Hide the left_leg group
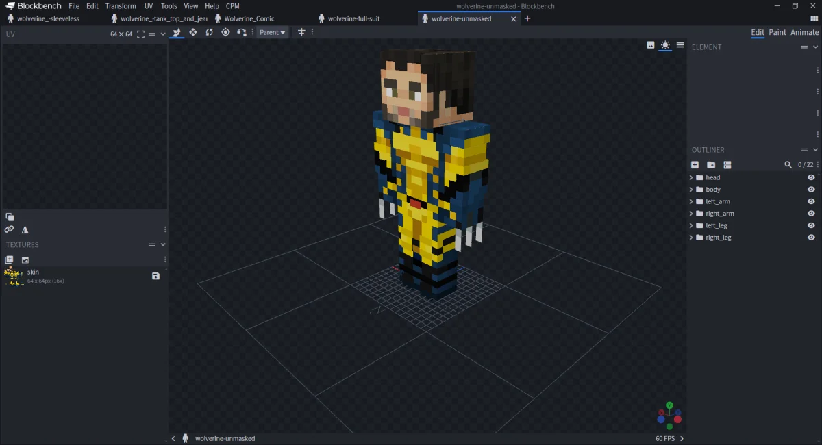Screen dimensions: 822x445 tap(811, 225)
